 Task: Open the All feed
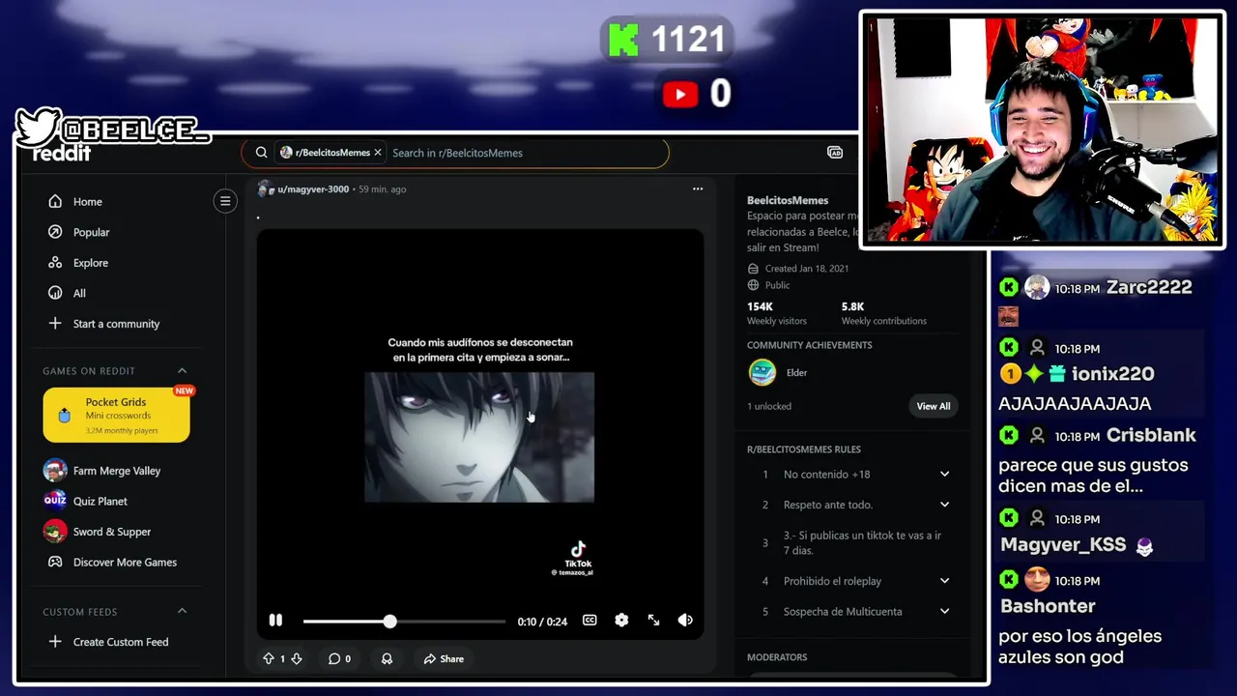(x=79, y=293)
